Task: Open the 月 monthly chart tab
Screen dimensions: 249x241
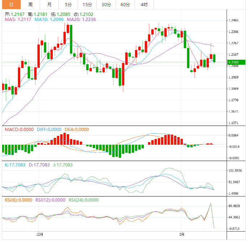Action: coord(49,4)
